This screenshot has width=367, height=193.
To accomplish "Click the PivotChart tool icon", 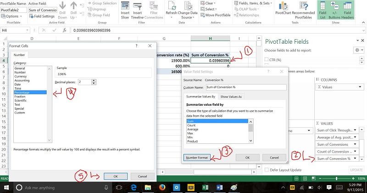I will [283, 6].
